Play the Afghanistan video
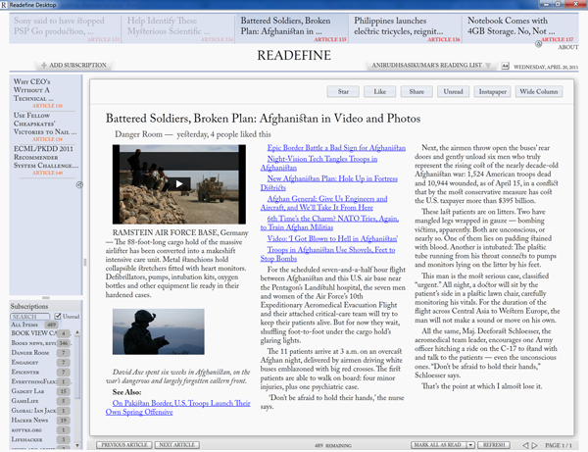Screen dimensions: 588x452 [x=179, y=183]
